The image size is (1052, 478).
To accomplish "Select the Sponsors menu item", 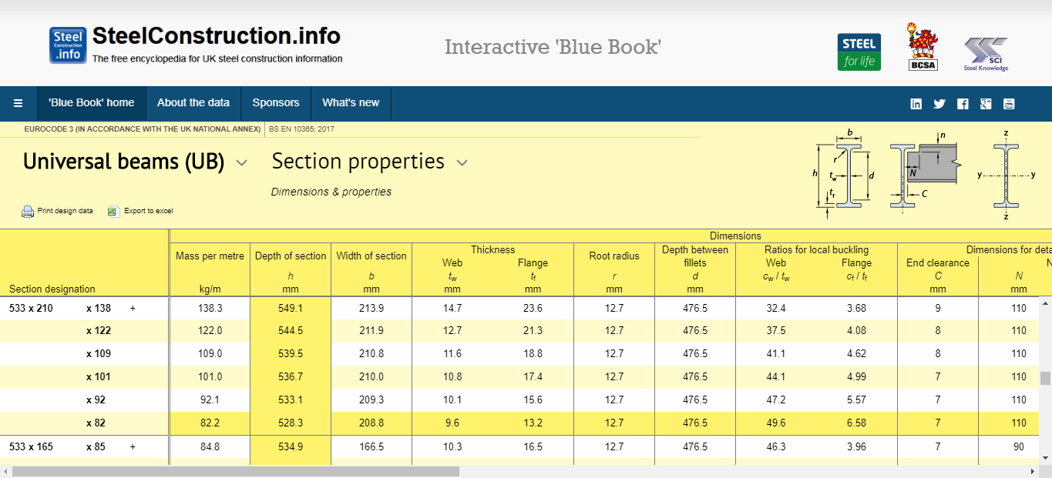I will (275, 103).
